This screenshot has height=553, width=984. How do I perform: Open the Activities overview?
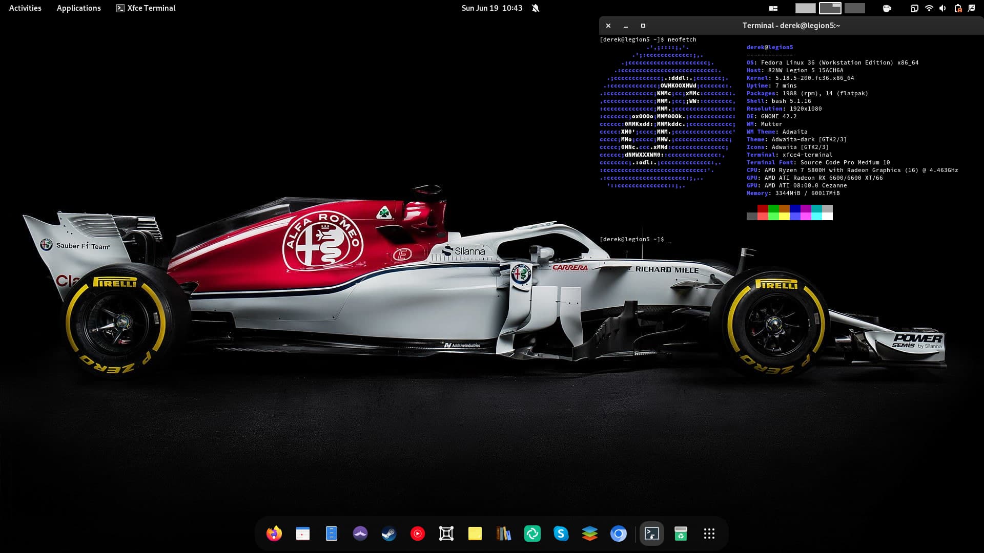(25, 8)
